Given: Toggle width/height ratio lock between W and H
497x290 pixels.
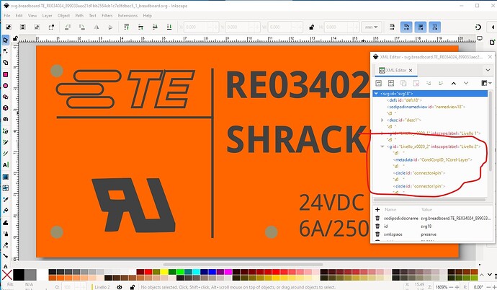Looking at the screenshot, I should (312, 27).
